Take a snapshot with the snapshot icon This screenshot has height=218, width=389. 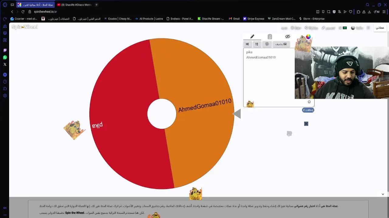[x=329, y=12]
